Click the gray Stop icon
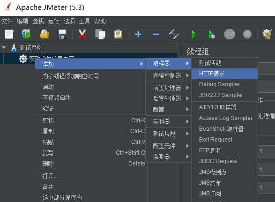Screen dimensions: 275x202 click(230, 34)
